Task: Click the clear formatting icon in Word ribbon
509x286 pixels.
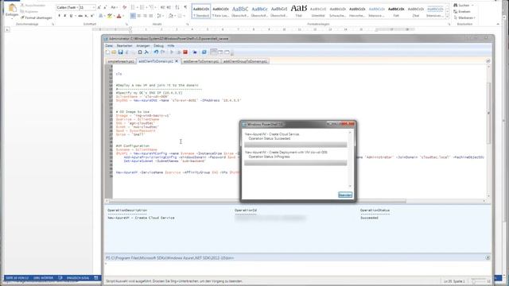Action: coord(124,7)
